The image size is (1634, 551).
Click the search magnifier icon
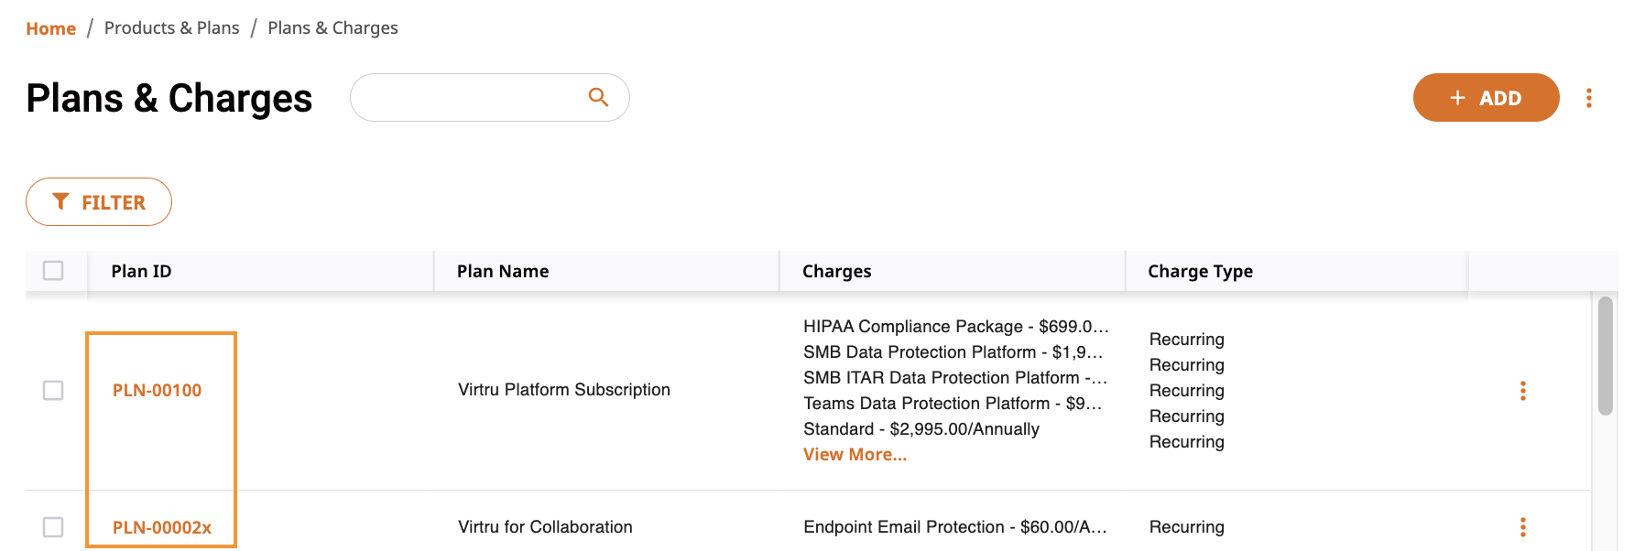coord(598,97)
